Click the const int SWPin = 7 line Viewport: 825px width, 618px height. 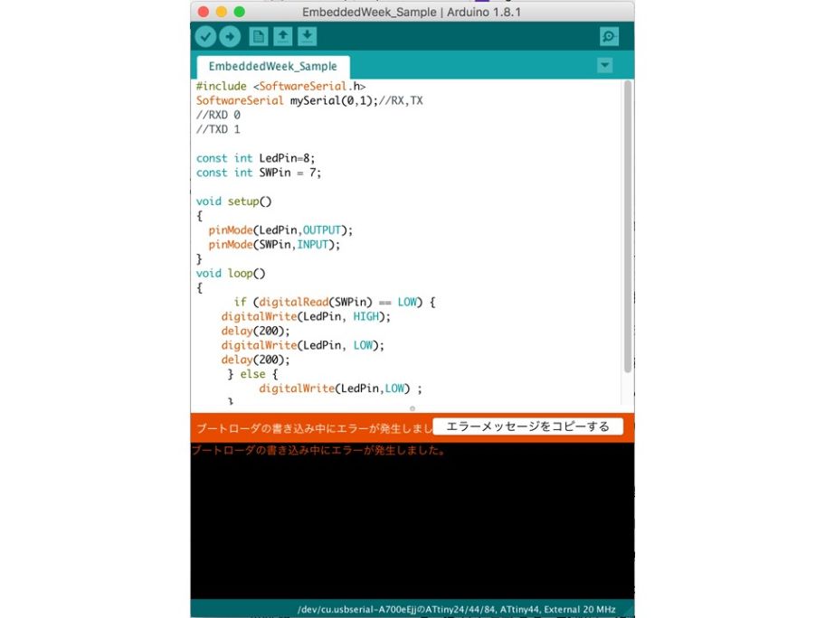pyautogui.click(x=259, y=173)
